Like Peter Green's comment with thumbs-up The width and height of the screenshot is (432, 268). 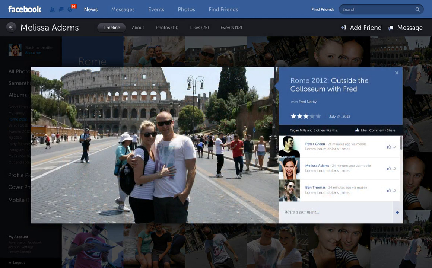389,147
